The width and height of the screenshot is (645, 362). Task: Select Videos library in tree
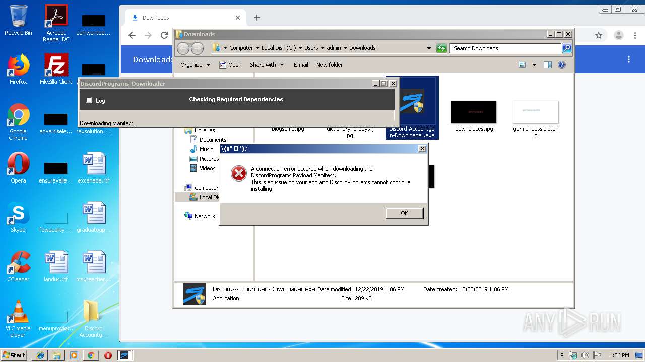point(203,168)
